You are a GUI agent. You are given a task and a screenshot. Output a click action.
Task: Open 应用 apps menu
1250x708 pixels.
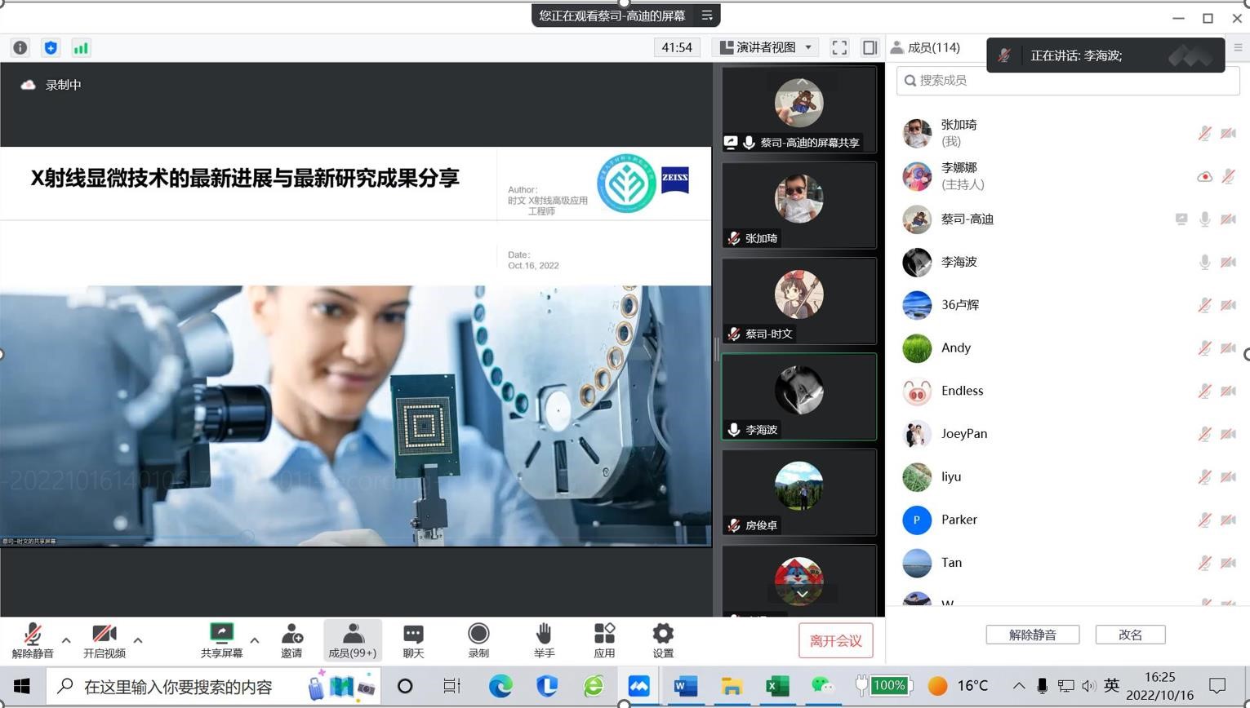[604, 640]
